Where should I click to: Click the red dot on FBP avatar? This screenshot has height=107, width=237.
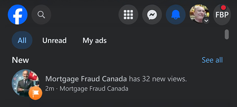(x=223, y=7)
